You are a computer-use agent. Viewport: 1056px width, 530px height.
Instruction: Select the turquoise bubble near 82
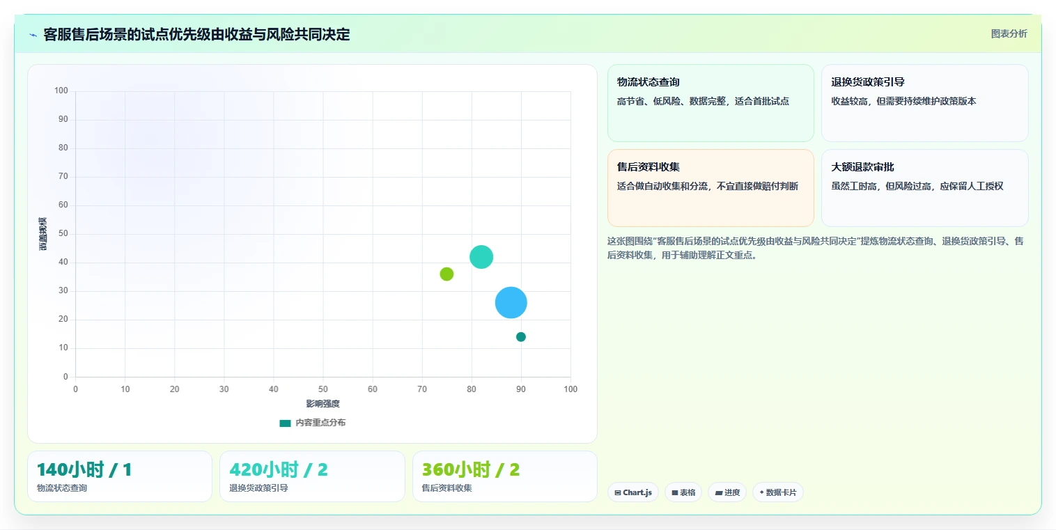(481, 257)
